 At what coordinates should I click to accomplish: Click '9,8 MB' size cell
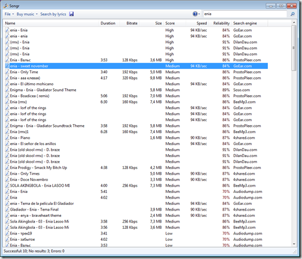pyautogui.click(x=156, y=78)
